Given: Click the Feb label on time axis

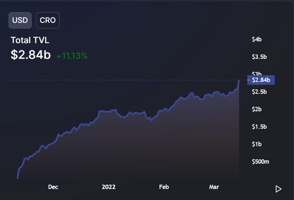Looking at the screenshot, I should pos(164,187).
